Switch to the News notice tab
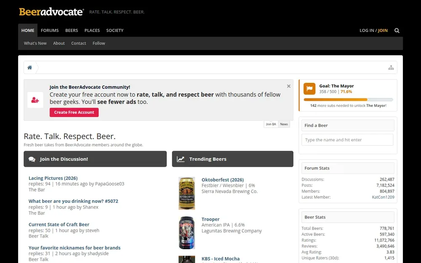Viewport: 421px width, 263px height. 284,124
